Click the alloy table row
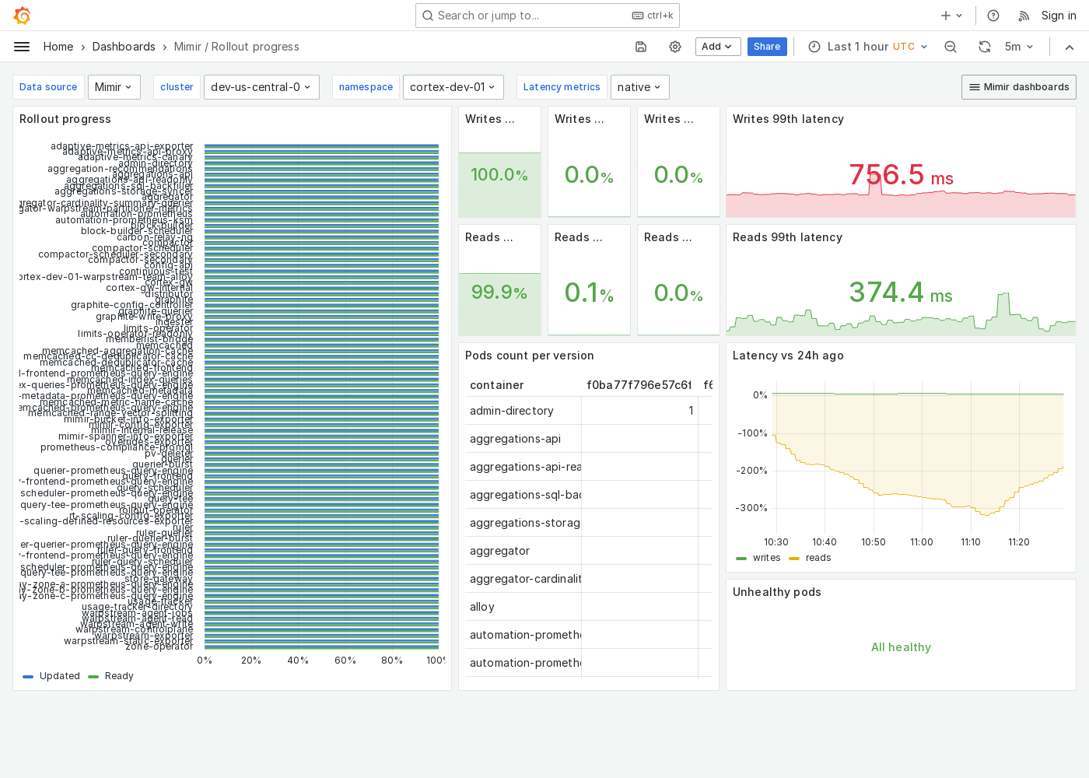The image size is (1089, 778). [x=589, y=607]
